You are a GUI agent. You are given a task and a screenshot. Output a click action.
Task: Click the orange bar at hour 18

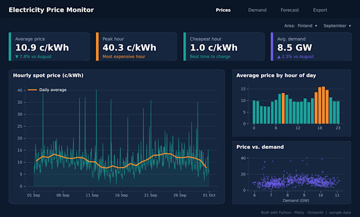point(320,106)
